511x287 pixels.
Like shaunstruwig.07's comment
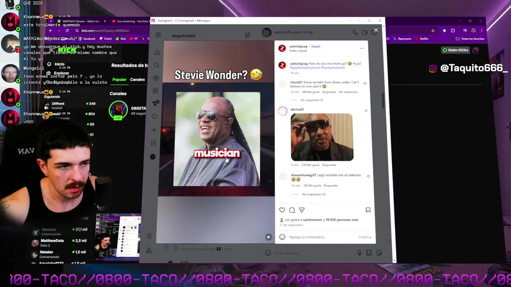pyautogui.click(x=368, y=176)
